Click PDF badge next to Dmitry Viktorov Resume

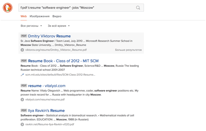pos(24,36)
